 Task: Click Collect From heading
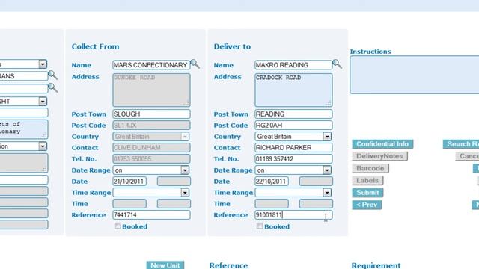95,46
